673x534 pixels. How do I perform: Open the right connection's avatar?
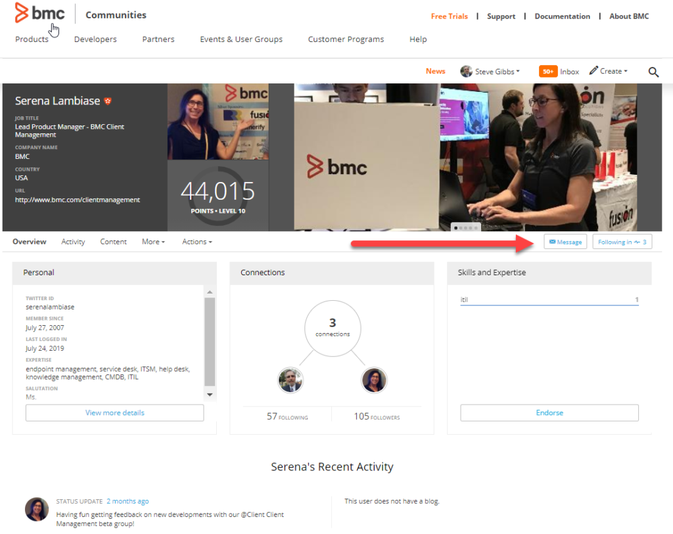coord(374,380)
